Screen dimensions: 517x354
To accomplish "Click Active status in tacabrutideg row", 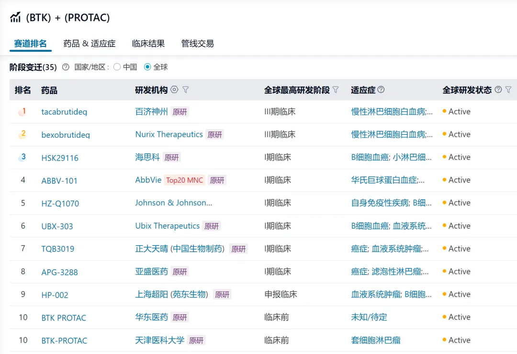I will [x=457, y=111].
